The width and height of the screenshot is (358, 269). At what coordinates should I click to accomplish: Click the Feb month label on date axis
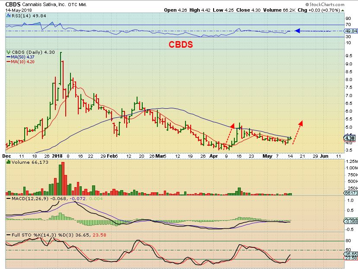tap(111, 156)
